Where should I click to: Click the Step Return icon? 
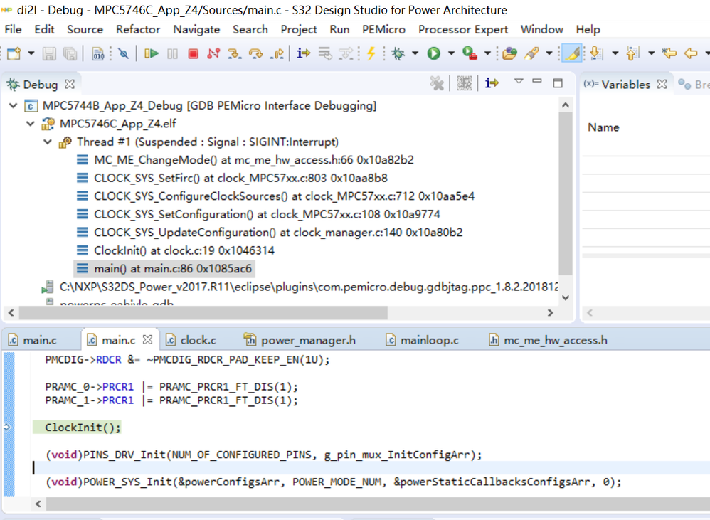[x=277, y=54]
